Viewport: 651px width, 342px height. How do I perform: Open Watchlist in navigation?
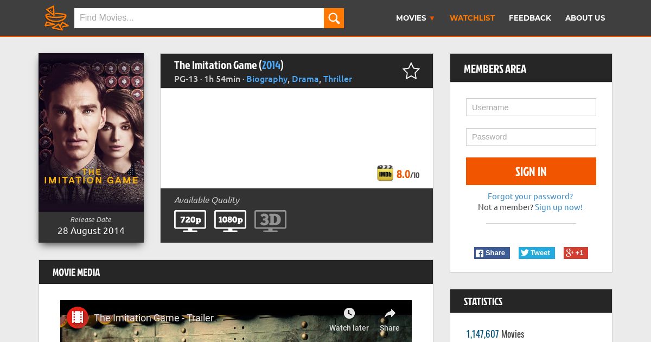[472, 18]
